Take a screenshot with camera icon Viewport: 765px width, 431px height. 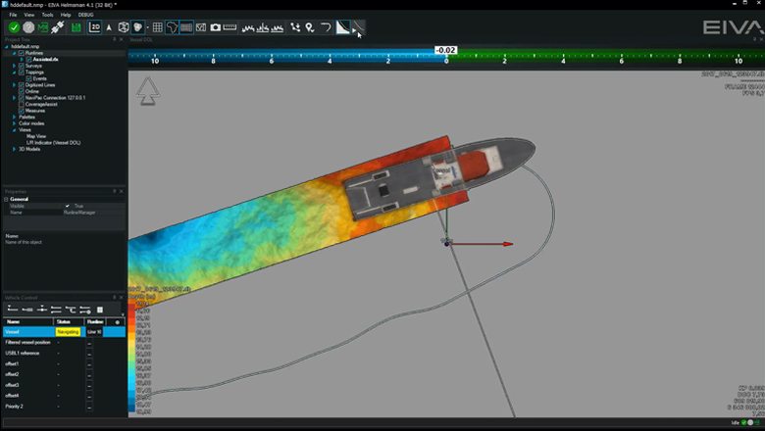[x=215, y=27]
